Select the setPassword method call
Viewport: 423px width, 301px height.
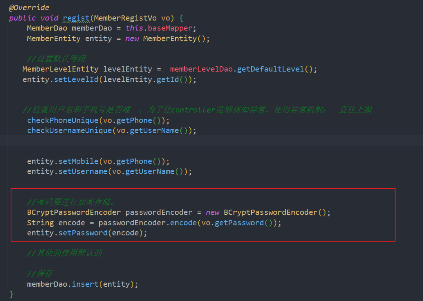pyautogui.click(x=83, y=233)
